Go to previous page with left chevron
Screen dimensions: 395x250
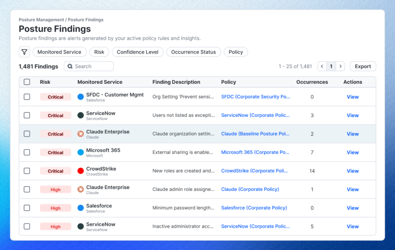(x=322, y=66)
